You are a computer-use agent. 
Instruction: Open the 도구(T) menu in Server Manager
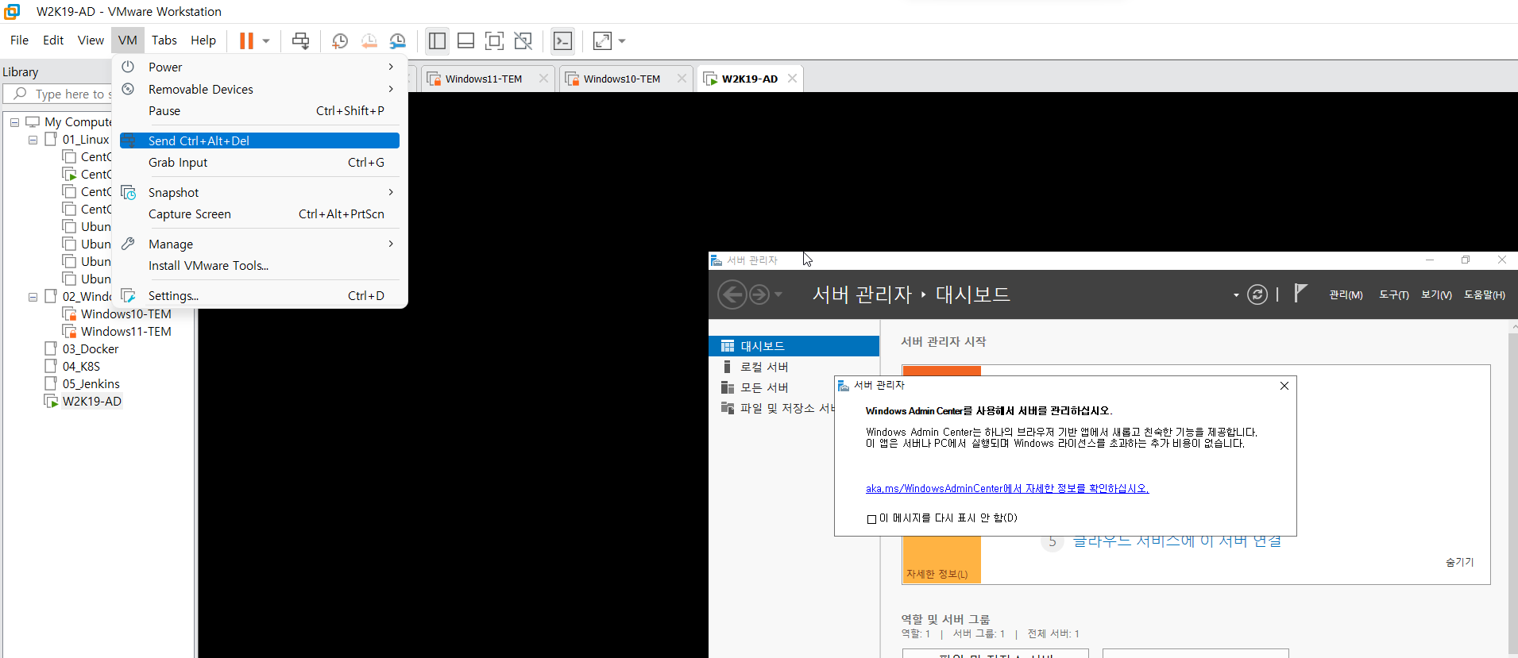1394,294
